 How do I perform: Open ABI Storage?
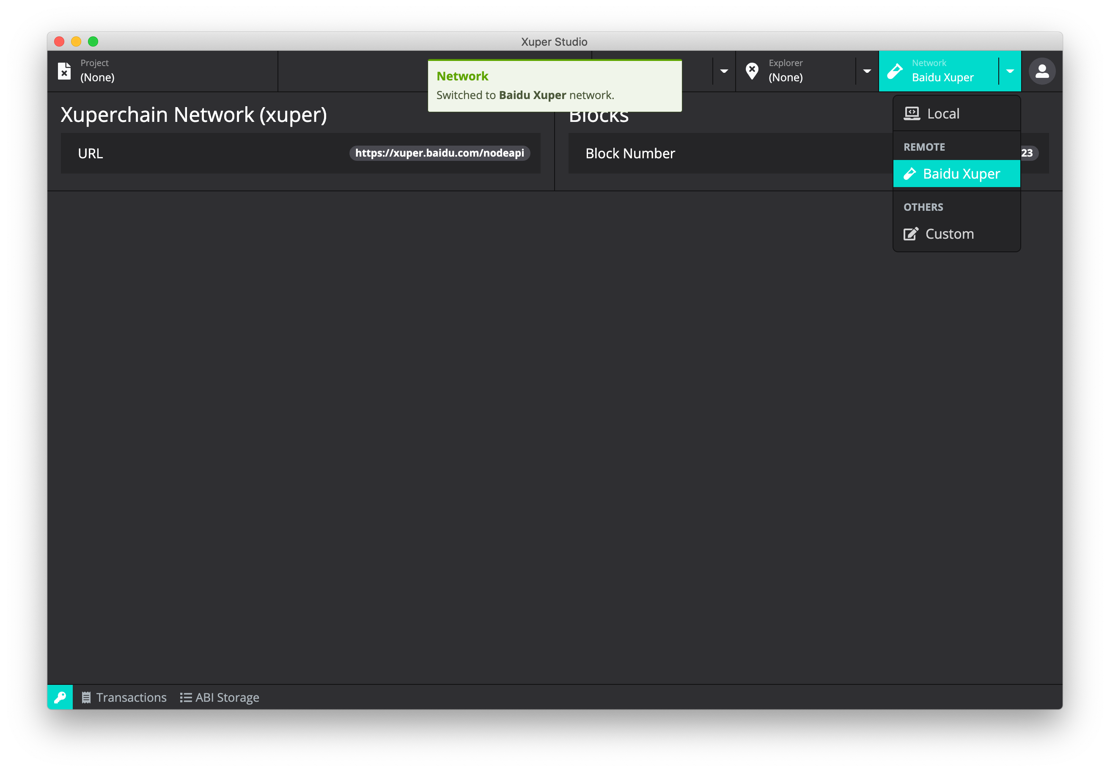tap(227, 698)
